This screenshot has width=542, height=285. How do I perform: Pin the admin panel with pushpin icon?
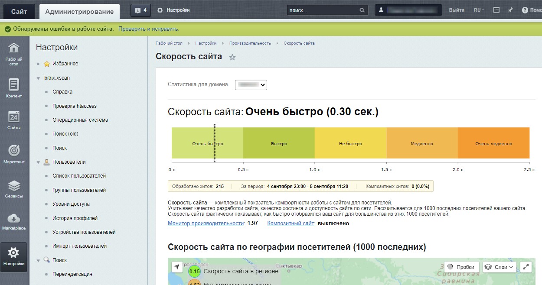click(x=510, y=10)
